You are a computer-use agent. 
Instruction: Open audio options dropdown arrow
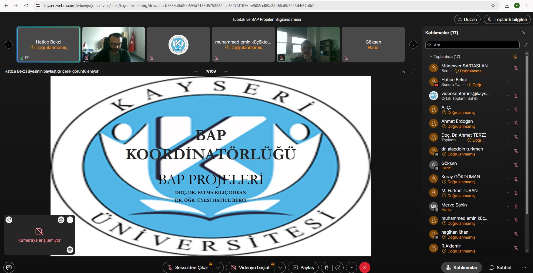click(218, 267)
